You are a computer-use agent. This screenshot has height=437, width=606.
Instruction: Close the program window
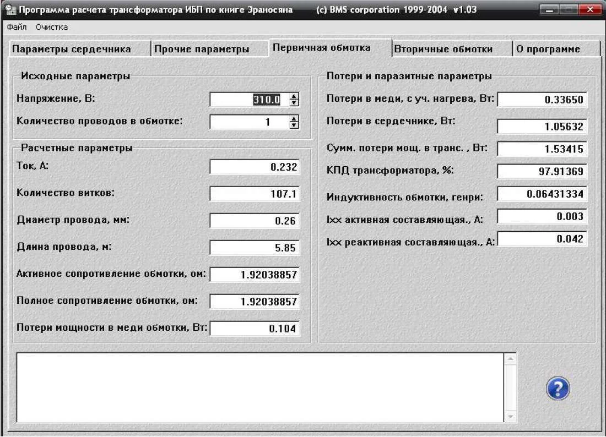590,9
